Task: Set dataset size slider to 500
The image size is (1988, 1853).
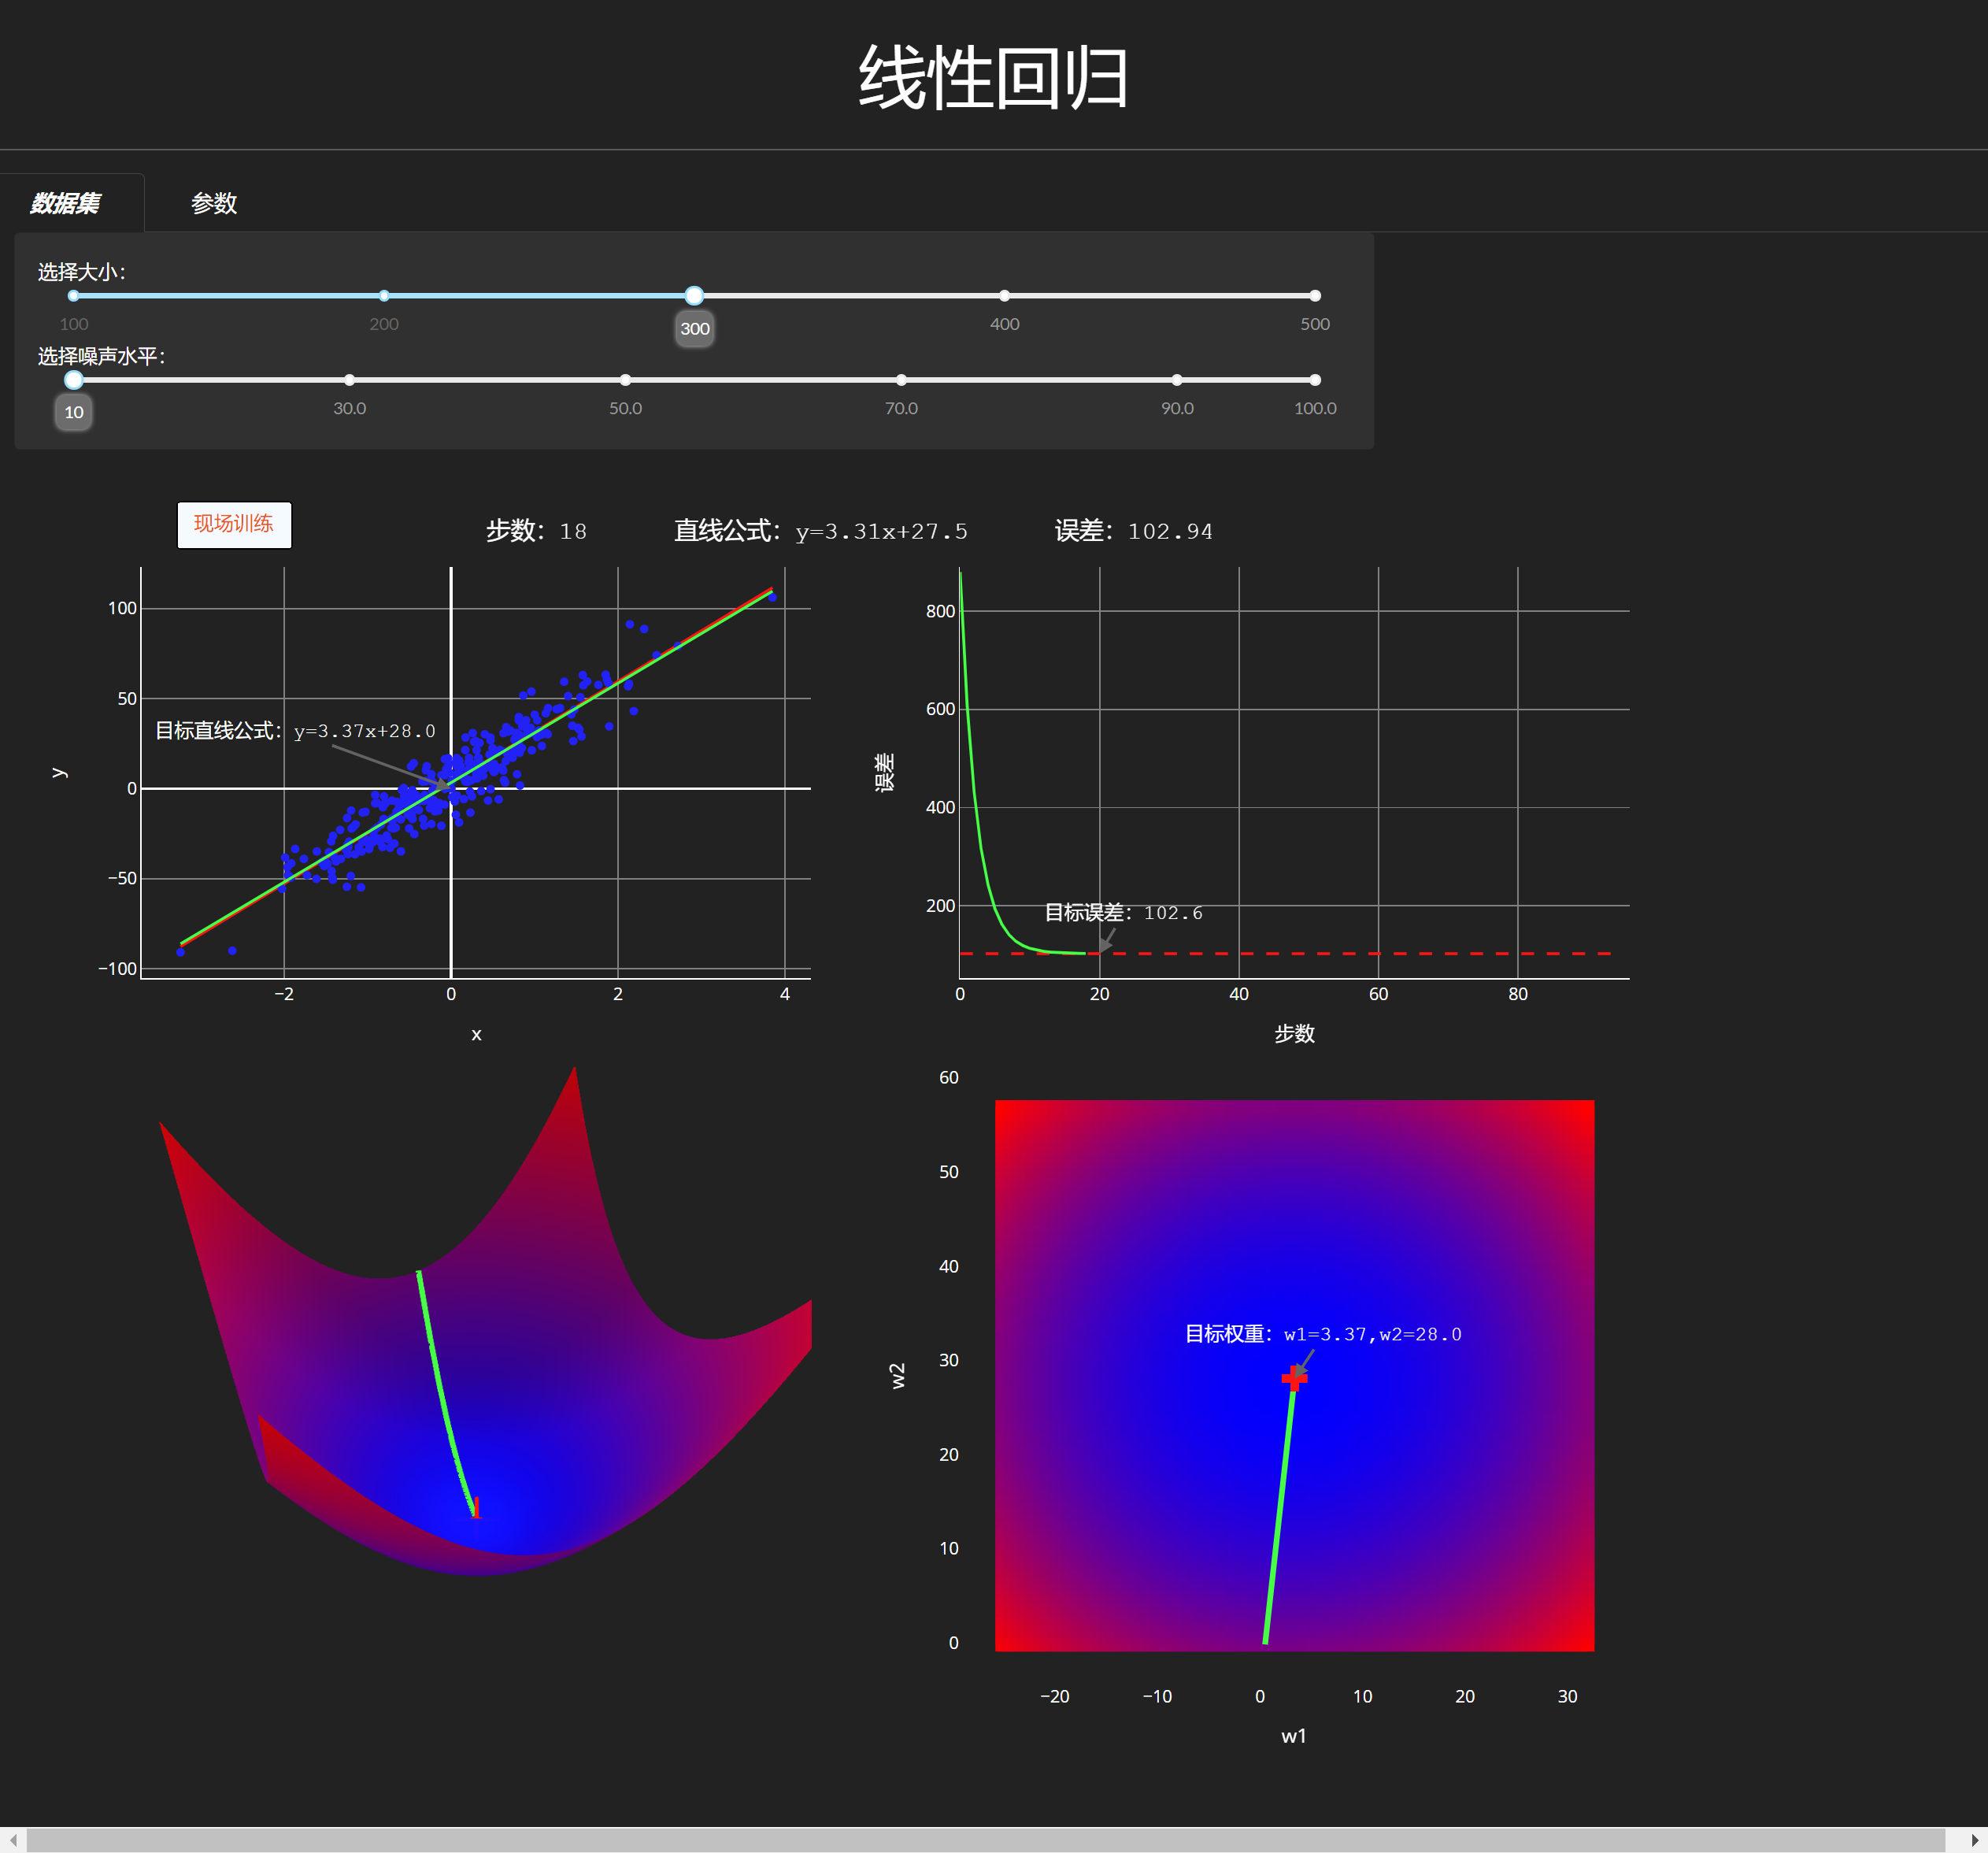Action: point(1314,296)
